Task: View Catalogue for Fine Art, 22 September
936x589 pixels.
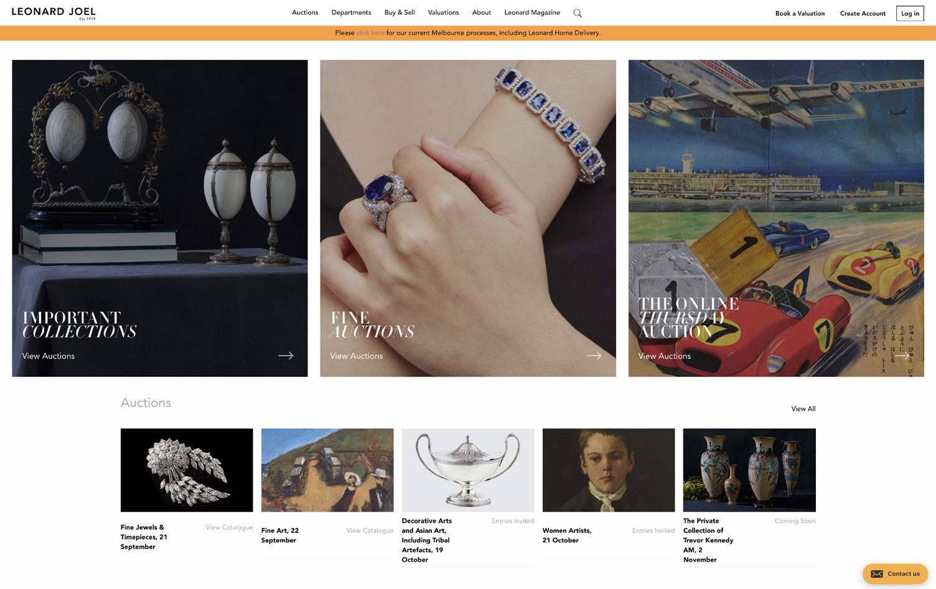Action: coord(370,530)
